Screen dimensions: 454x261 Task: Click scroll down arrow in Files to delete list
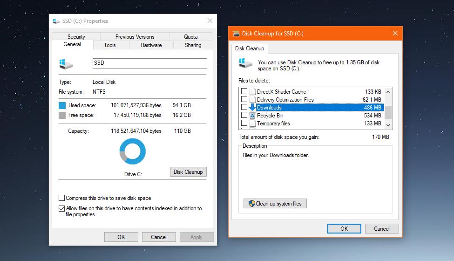coord(388,125)
